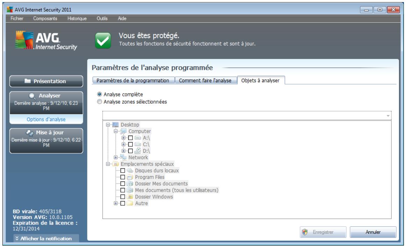
Task: Select the Emplacements spéciaux label
Action: click(147, 164)
